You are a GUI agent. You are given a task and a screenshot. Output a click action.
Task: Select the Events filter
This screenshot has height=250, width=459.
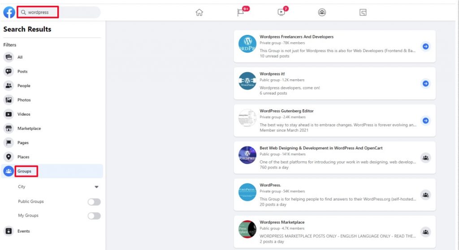point(23,231)
